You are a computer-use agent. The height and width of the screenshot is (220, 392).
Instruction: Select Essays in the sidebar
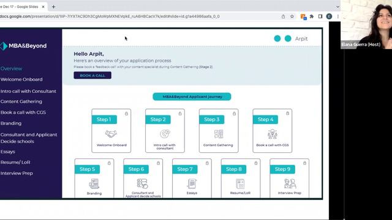coord(8,152)
